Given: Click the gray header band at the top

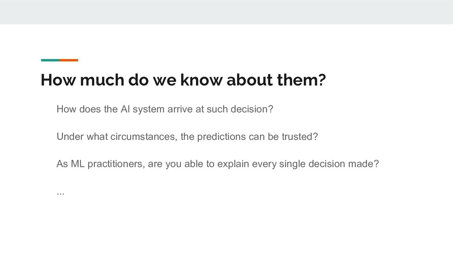Looking at the screenshot, I should [226, 12].
